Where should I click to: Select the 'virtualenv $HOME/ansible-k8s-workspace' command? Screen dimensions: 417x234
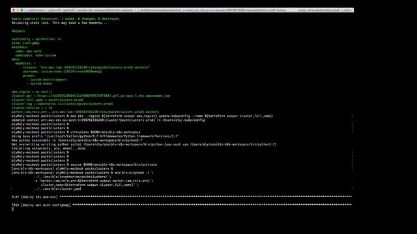106,132
